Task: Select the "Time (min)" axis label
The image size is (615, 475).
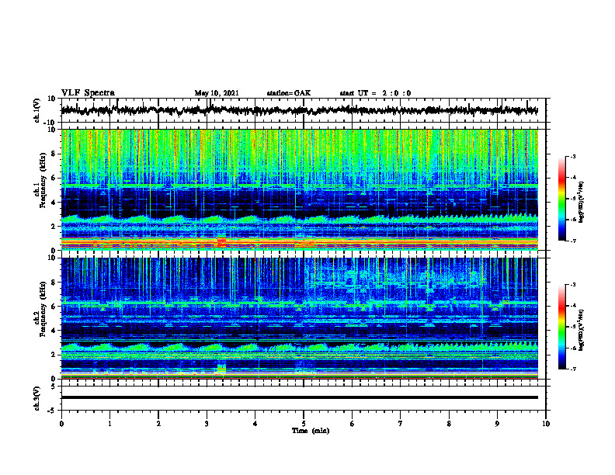Action: [311, 431]
